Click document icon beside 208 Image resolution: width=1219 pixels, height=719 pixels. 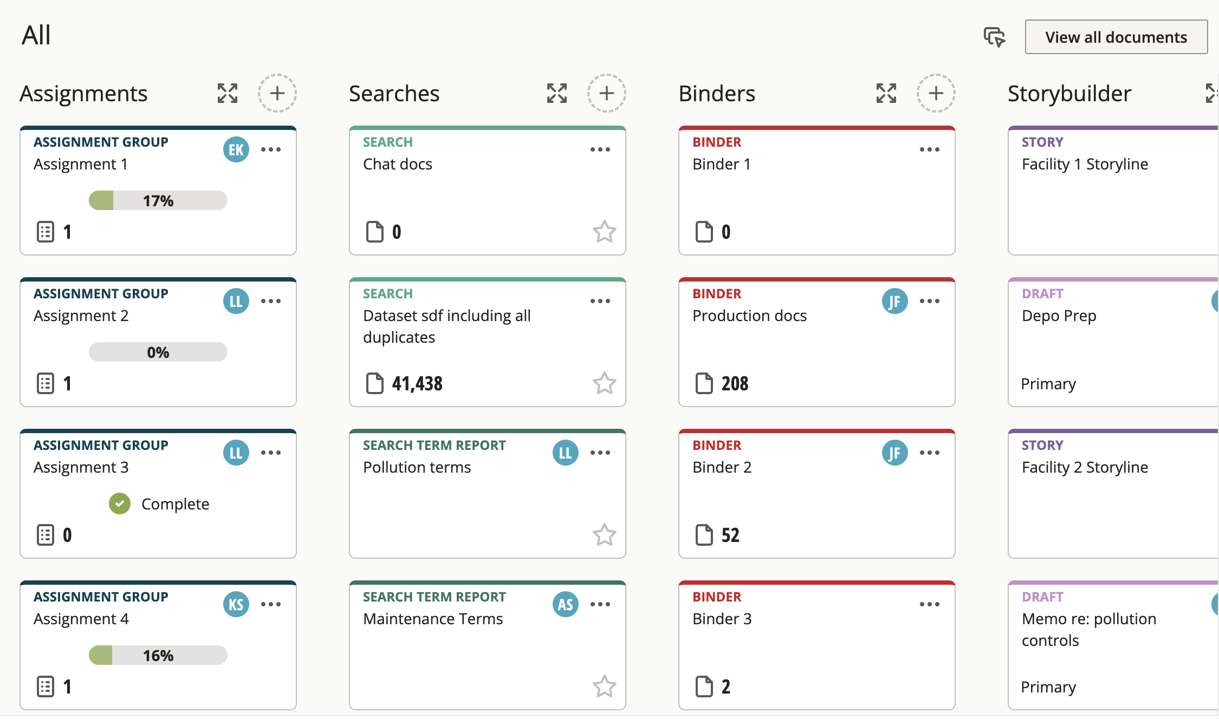704,383
